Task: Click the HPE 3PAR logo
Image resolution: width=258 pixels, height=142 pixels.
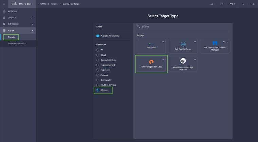Action: click(x=151, y=44)
